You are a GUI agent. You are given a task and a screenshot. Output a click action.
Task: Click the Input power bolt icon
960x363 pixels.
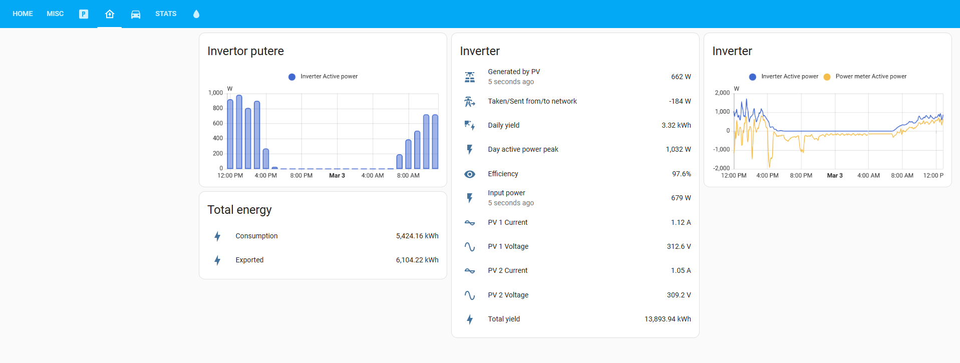(470, 198)
